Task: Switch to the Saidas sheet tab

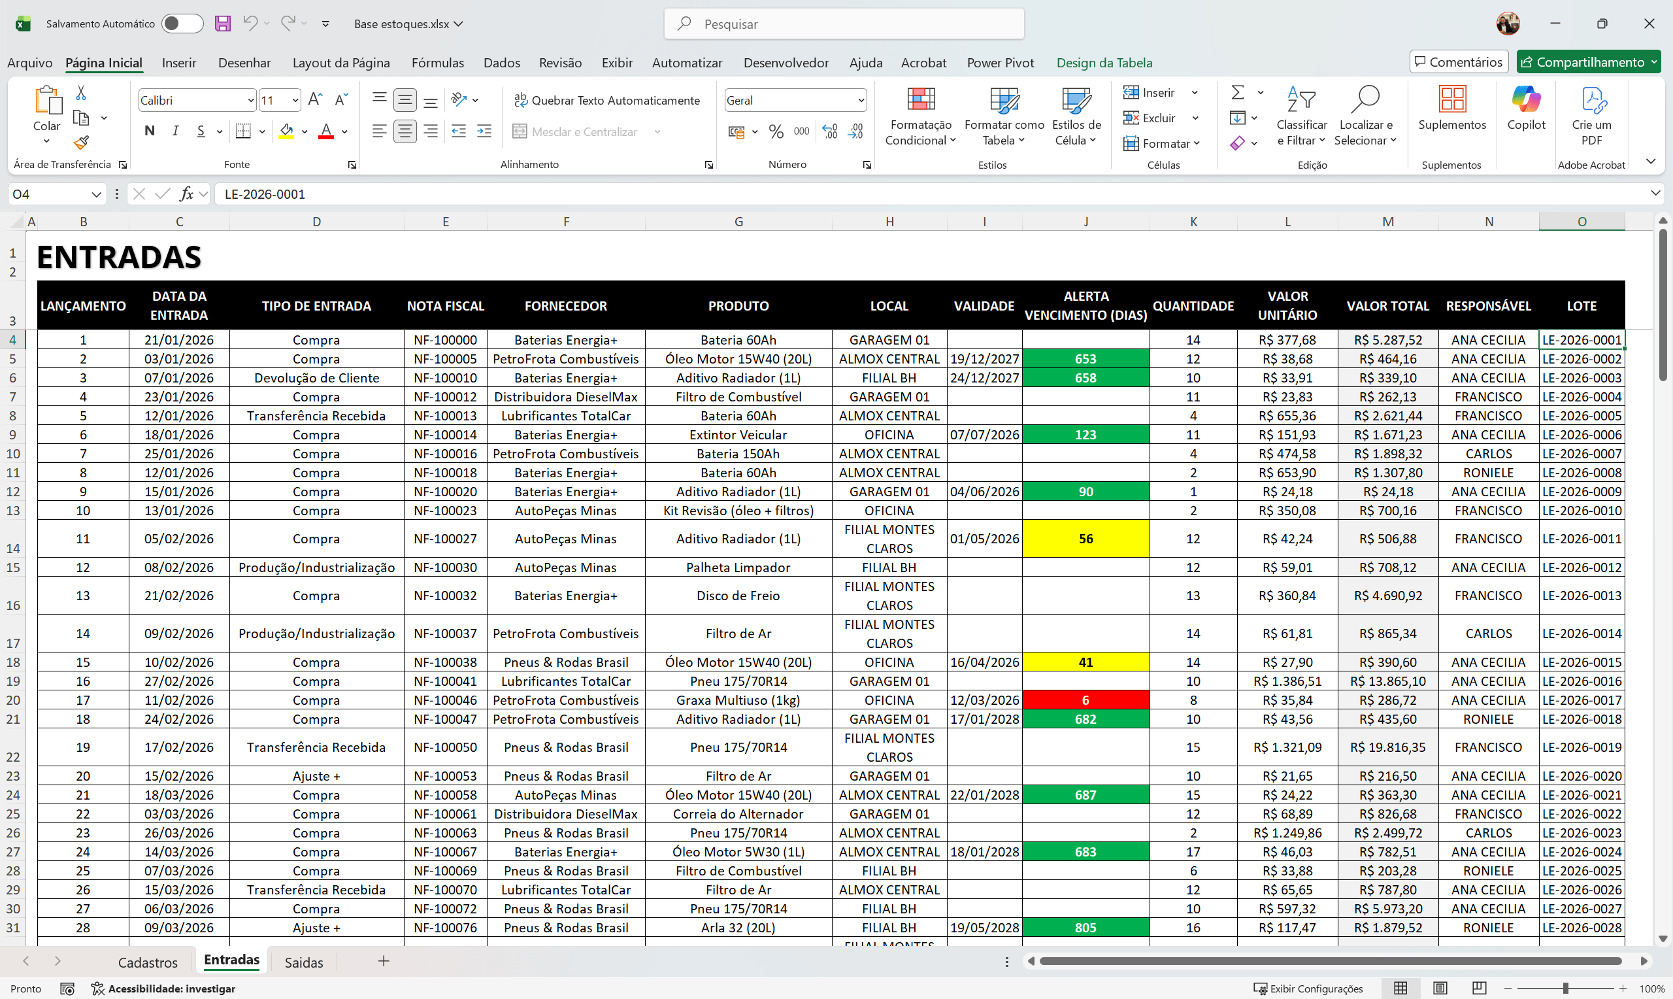Action: coord(303,962)
